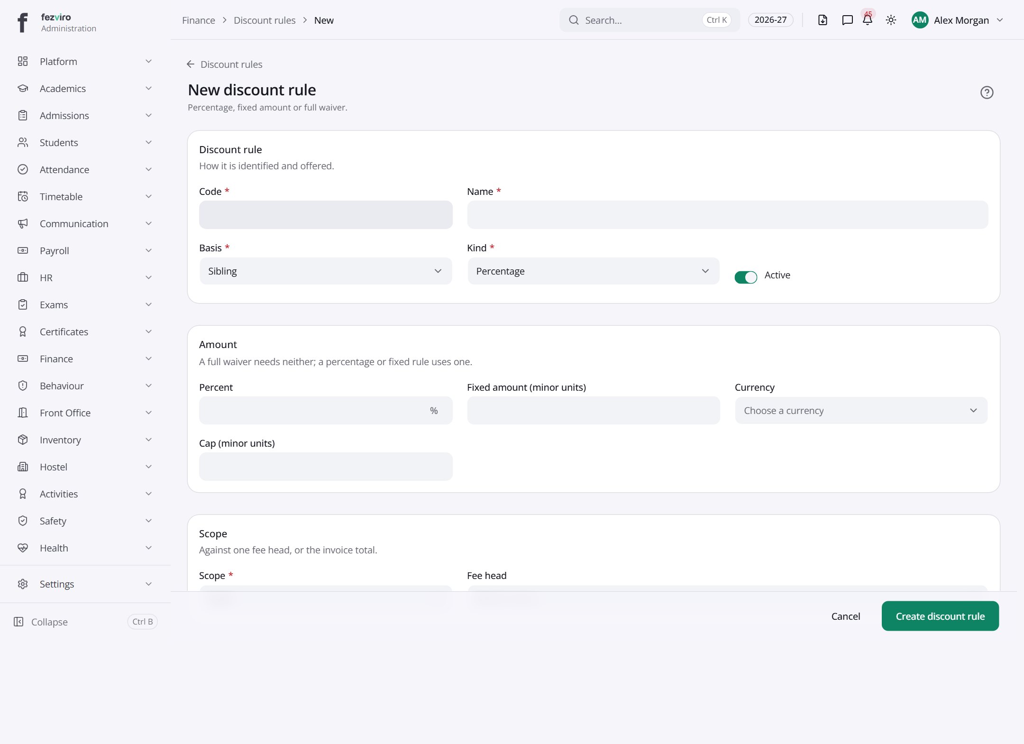The width and height of the screenshot is (1024, 744).
Task: Expand the Students section chevron
Action: coord(148,142)
